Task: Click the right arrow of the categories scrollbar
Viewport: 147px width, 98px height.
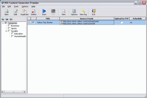Action: coord(24,92)
